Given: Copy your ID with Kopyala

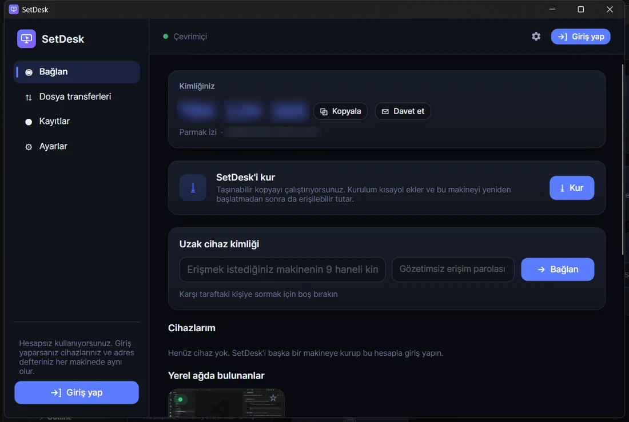Looking at the screenshot, I should point(340,111).
